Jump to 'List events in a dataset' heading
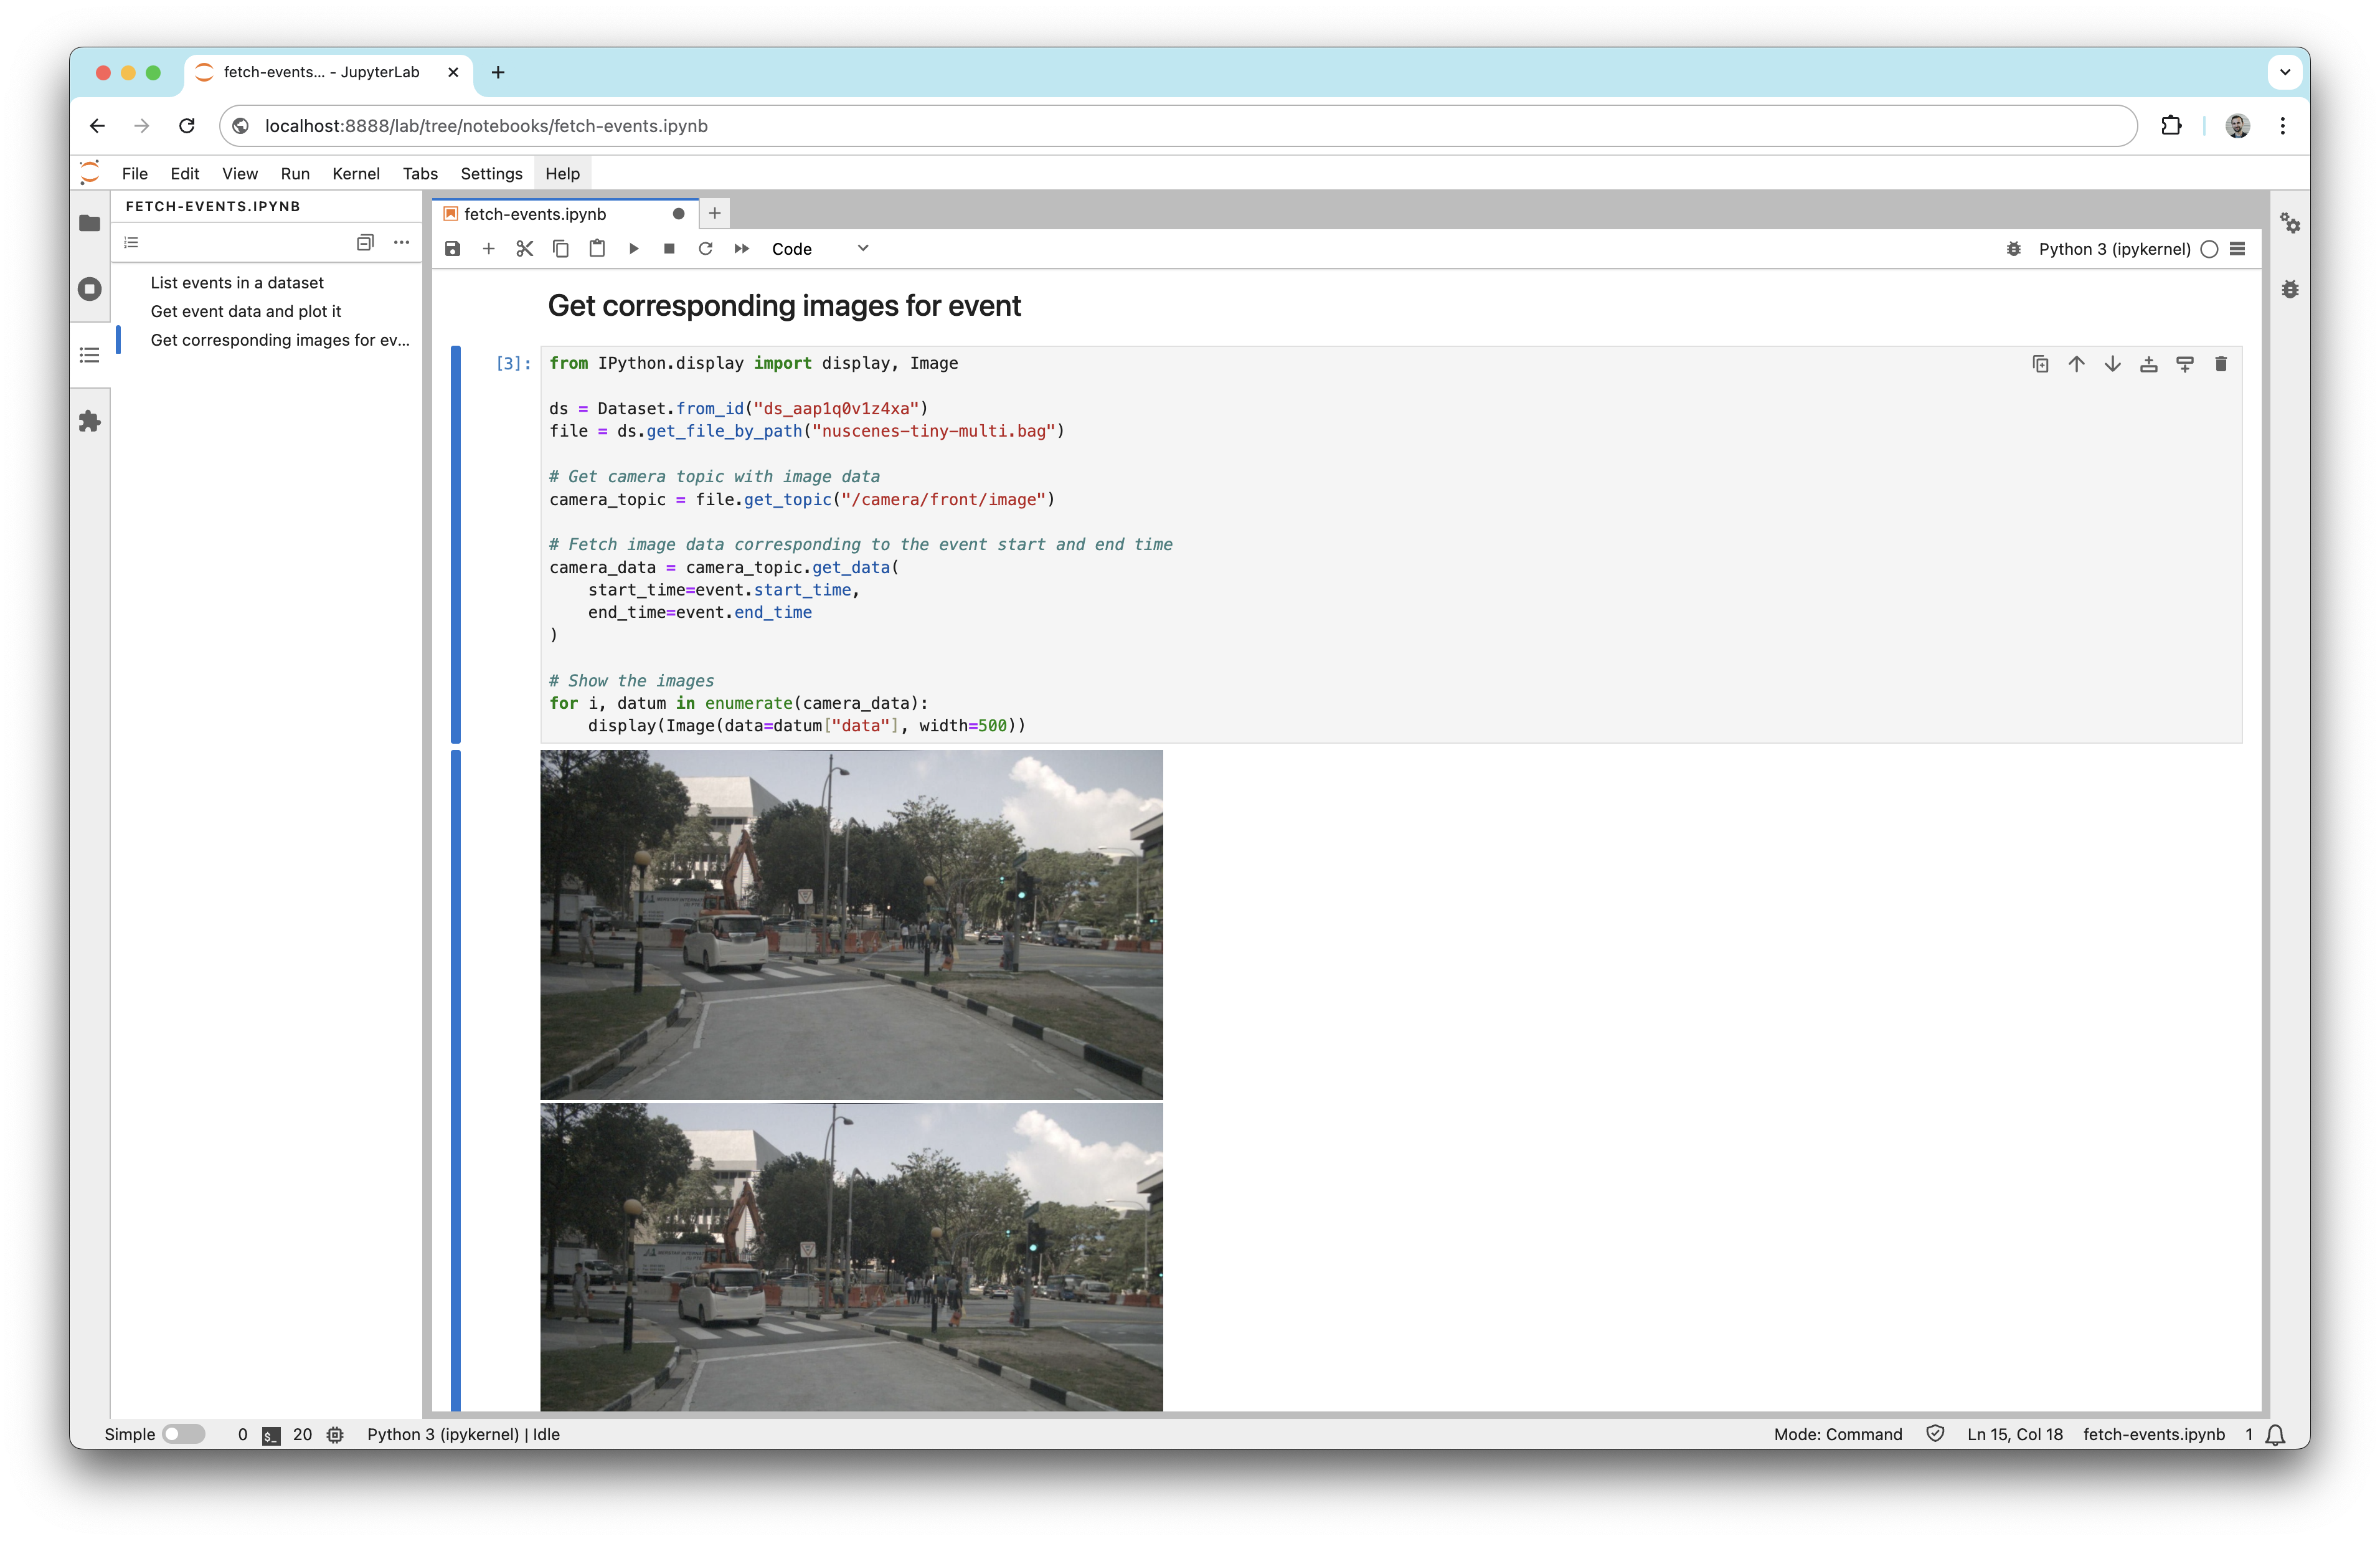 pos(237,283)
